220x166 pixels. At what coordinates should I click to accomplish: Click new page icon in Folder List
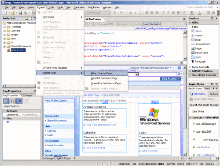point(31,18)
